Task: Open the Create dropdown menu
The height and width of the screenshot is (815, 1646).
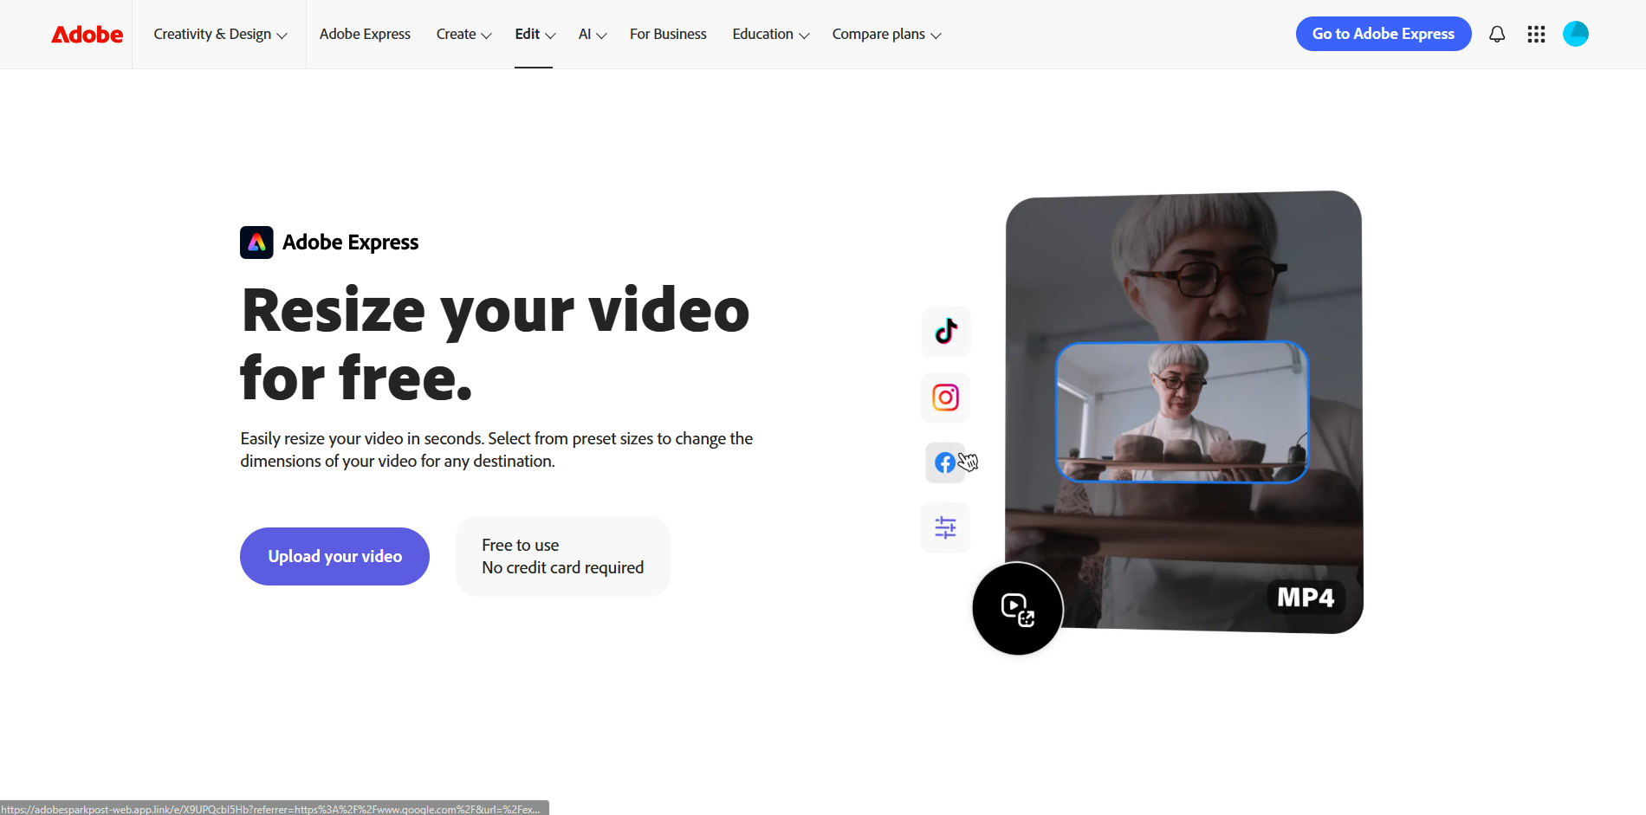Action: [x=463, y=34]
